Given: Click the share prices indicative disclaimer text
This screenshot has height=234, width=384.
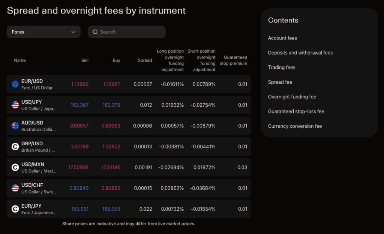Looking at the screenshot, I should [x=129, y=224].
